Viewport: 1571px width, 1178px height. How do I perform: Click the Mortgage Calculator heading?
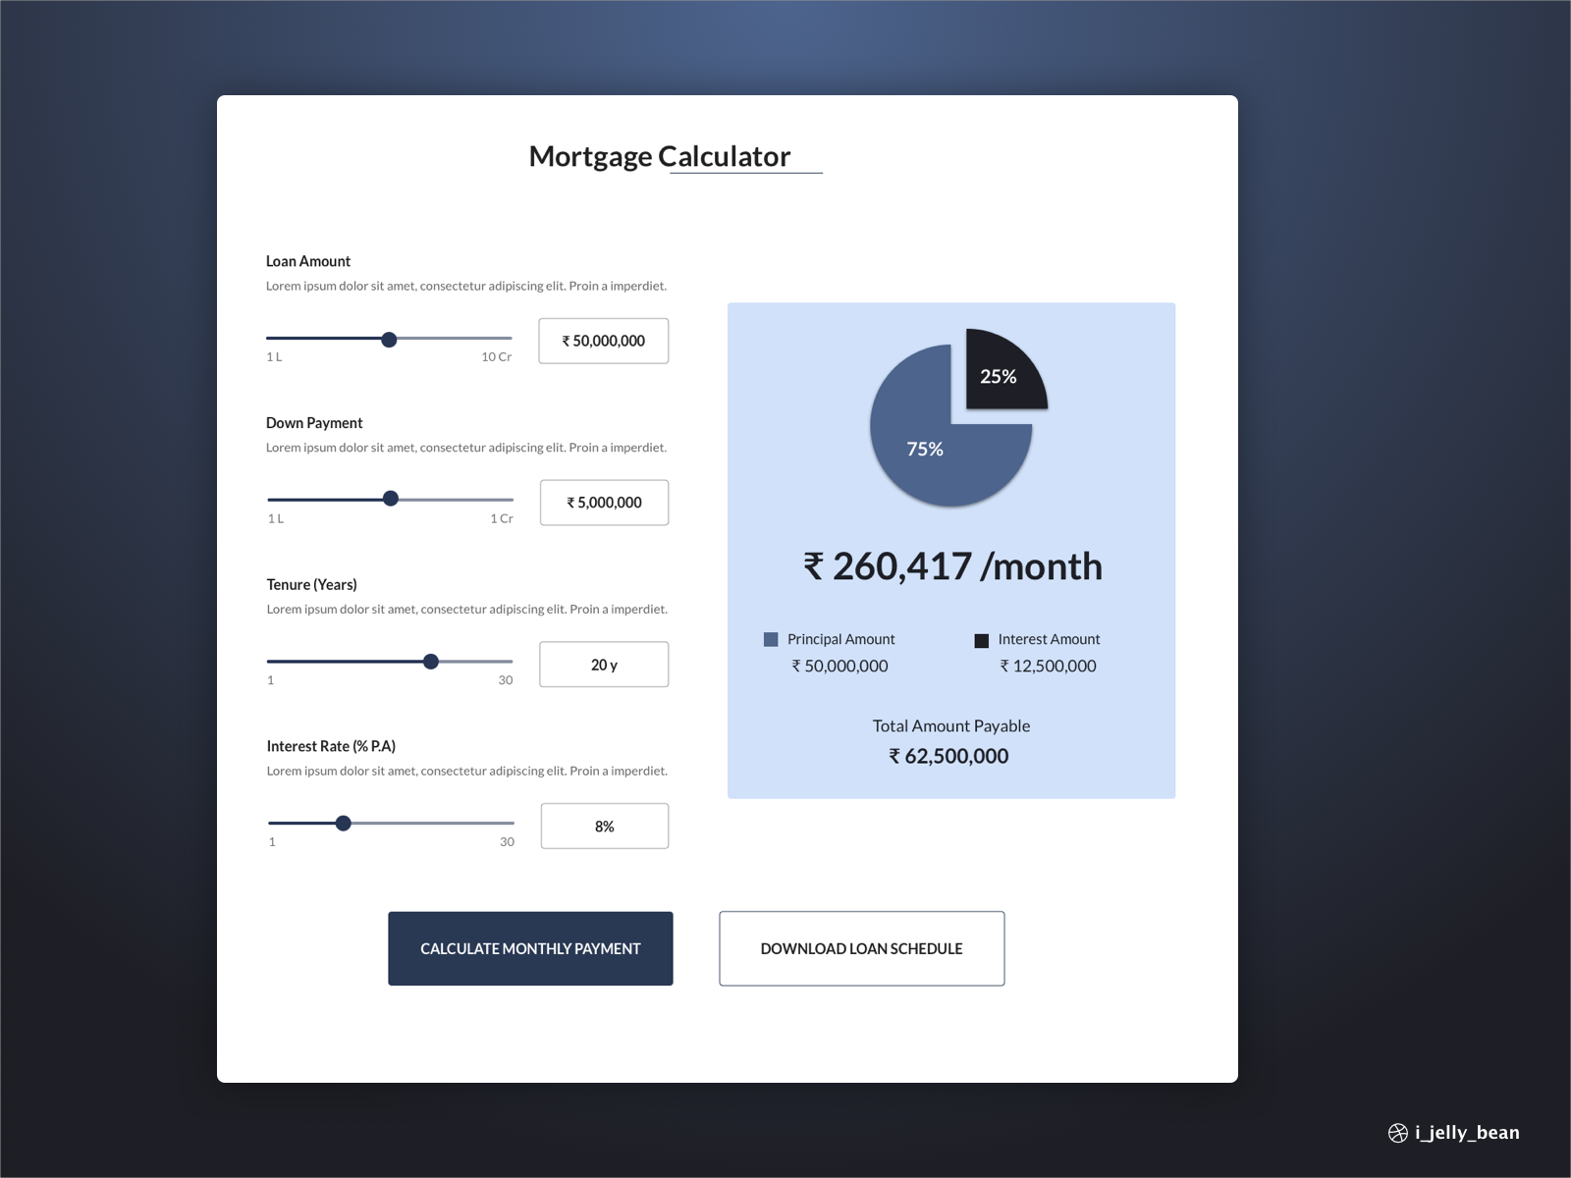coord(660,157)
